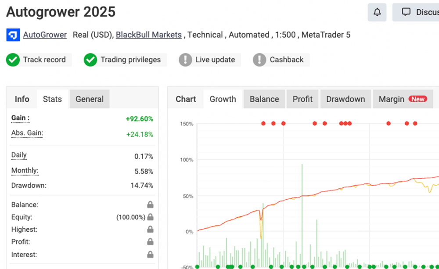The width and height of the screenshot is (439, 269).
Task: Click the notification bell icon
Action: click(x=377, y=12)
